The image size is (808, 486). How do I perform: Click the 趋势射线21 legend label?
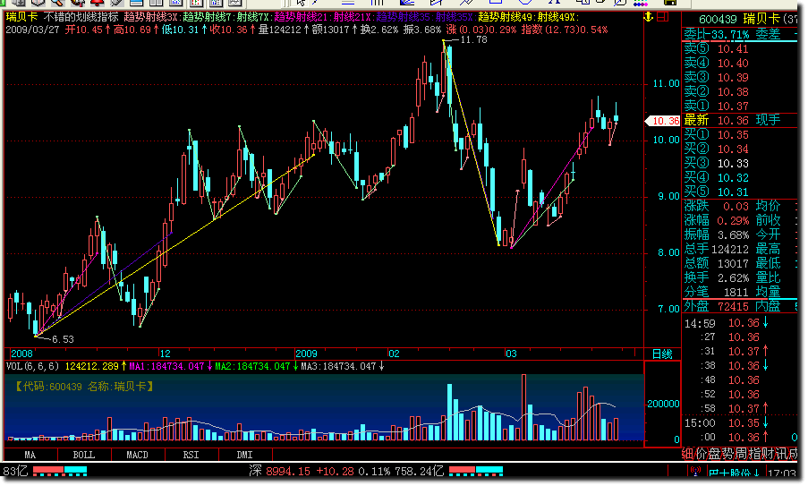click(301, 17)
